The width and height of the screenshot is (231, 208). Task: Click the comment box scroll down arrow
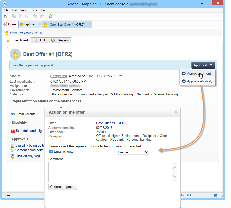pyautogui.click(x=175, y=176)
